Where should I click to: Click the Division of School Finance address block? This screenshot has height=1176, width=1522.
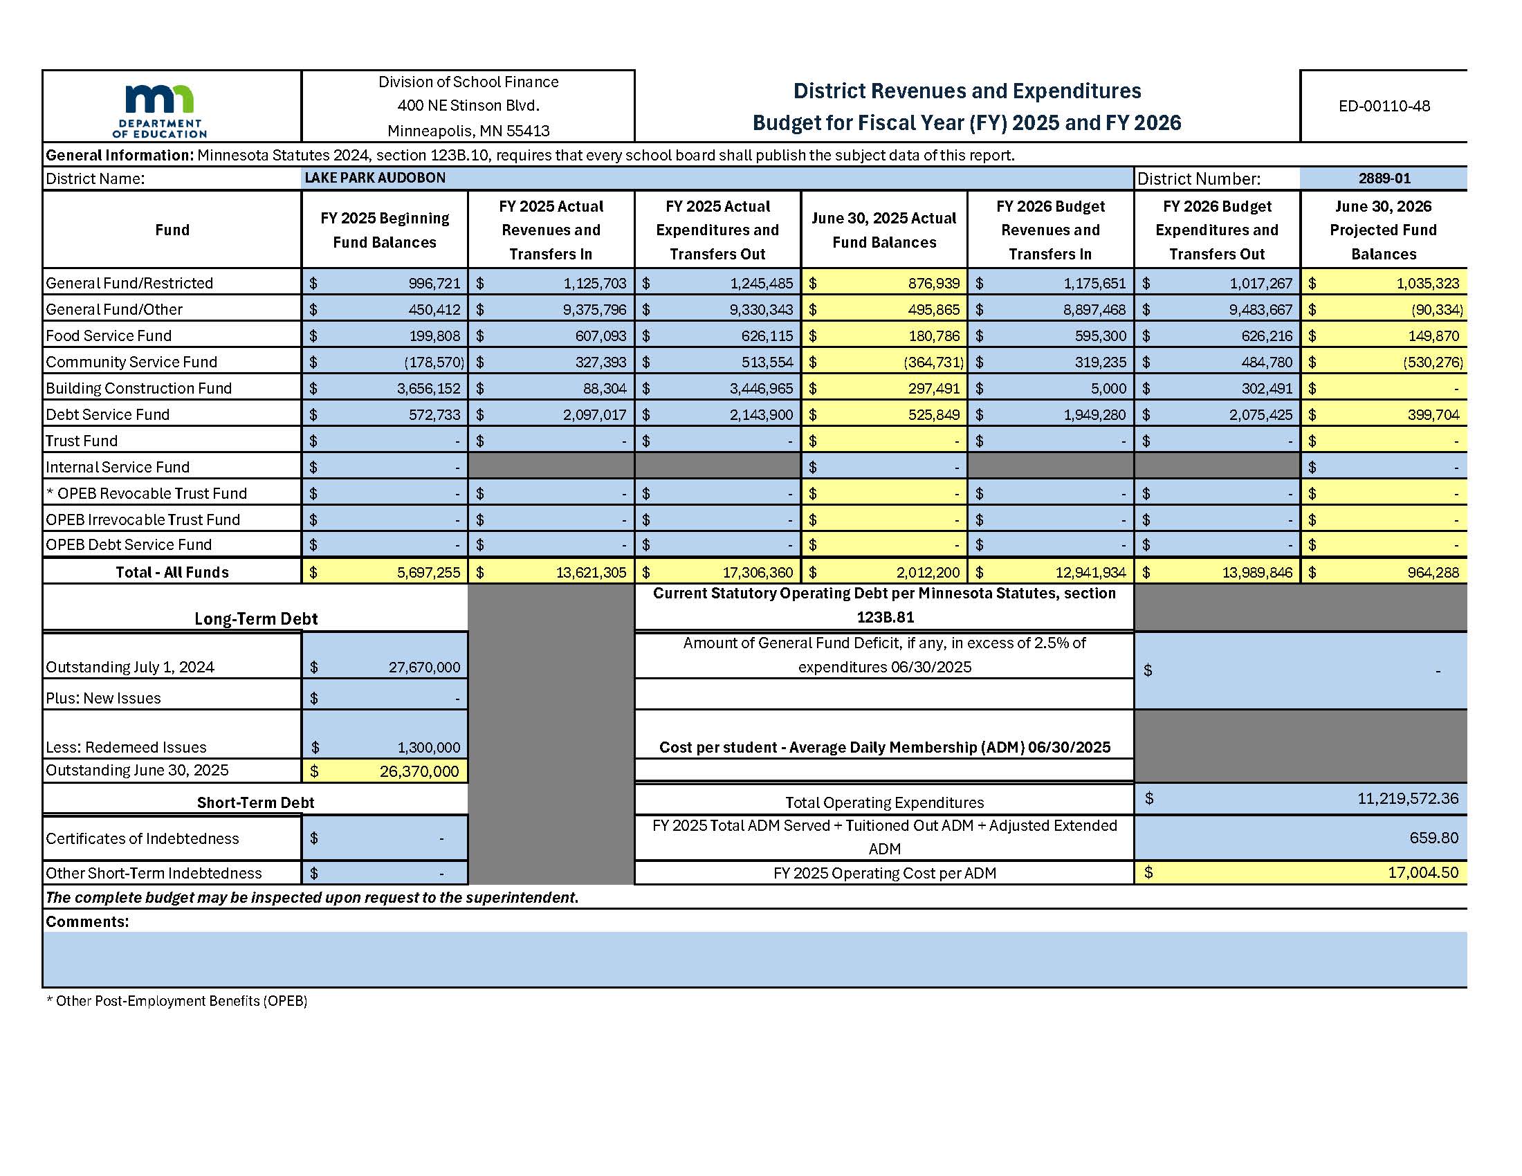468,108
